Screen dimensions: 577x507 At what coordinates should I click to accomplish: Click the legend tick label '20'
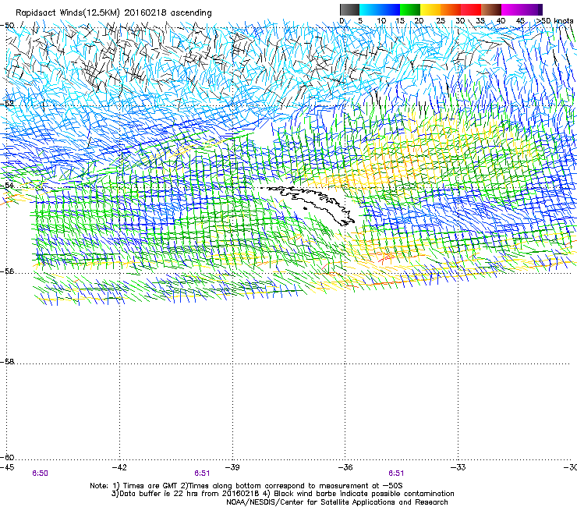click(419, 21)
